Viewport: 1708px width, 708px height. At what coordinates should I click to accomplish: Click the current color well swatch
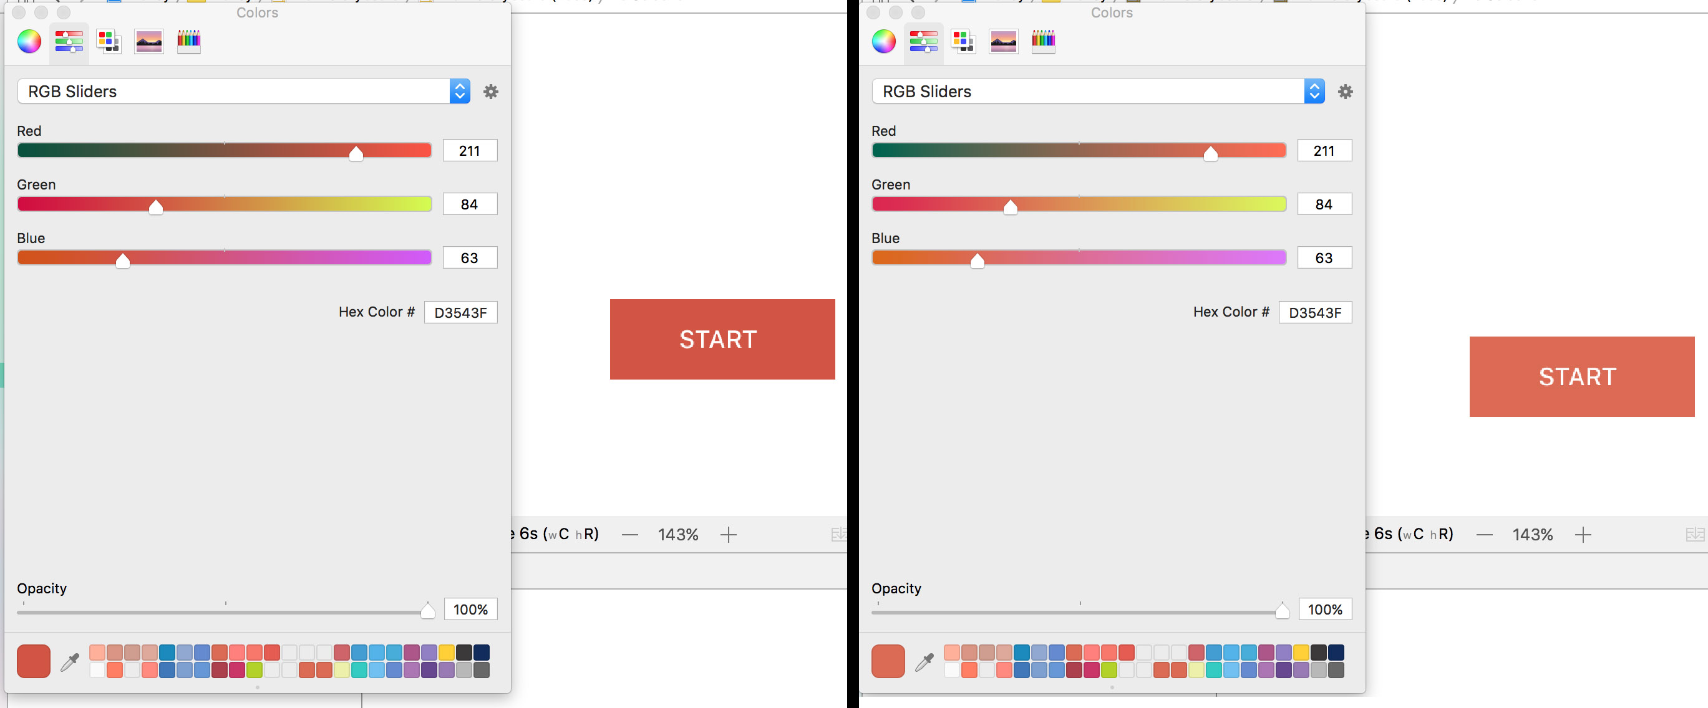[33, 660]
